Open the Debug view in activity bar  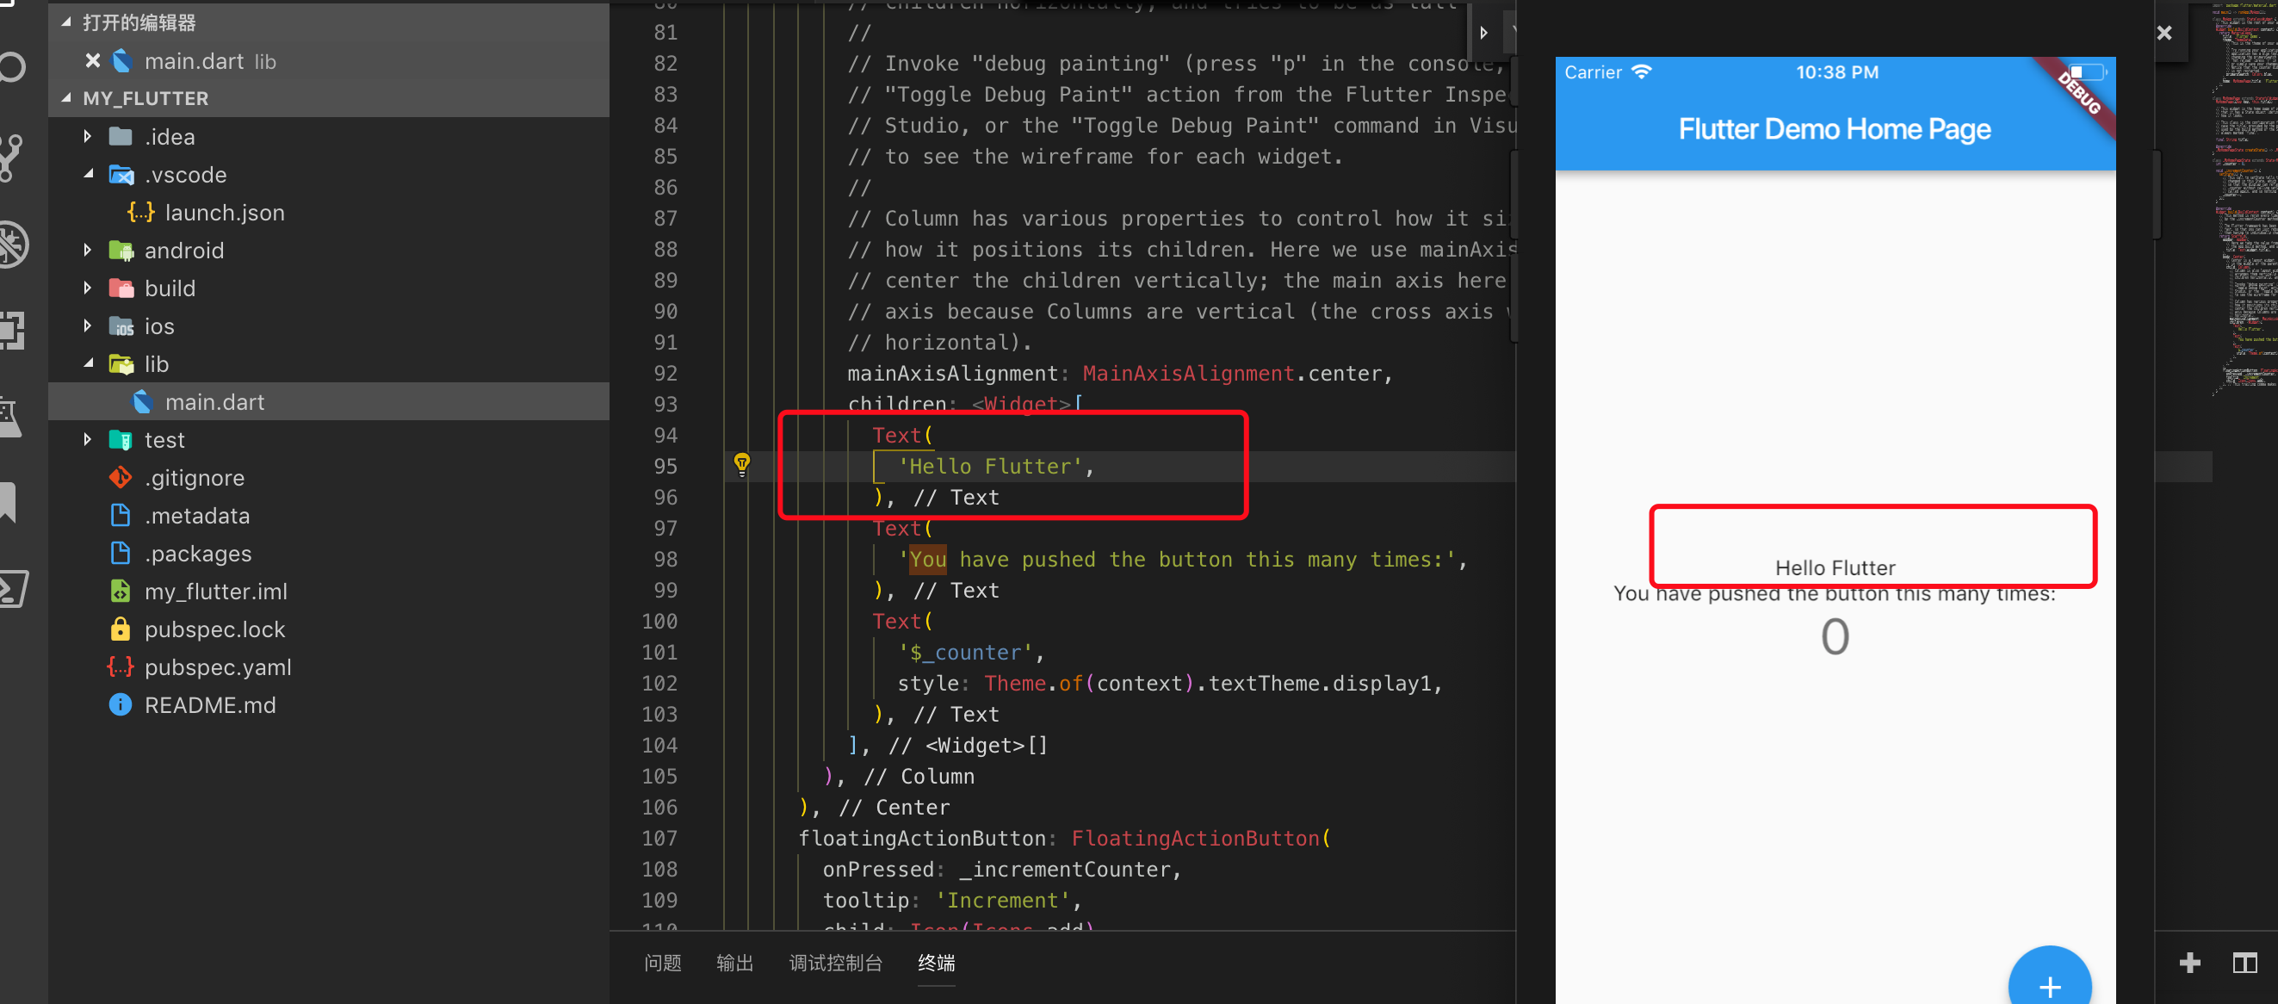[x=12, y=245]
